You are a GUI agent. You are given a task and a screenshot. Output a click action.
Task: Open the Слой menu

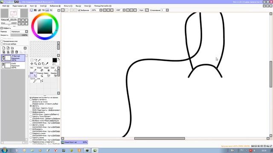43,6
